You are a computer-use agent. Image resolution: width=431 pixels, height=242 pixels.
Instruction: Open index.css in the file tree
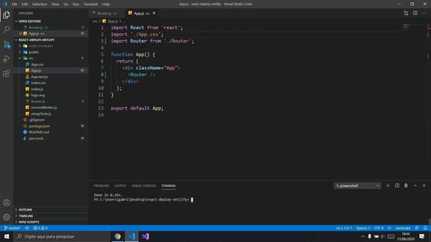(38, 83)
